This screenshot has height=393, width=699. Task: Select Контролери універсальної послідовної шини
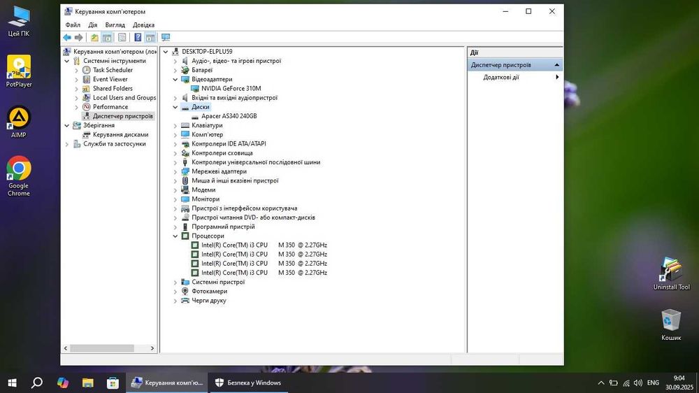pyautogui.click(x=256, y=162)
